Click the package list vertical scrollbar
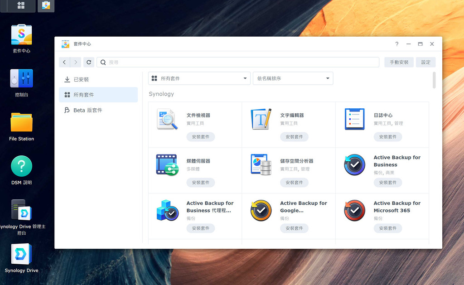Viewport: 464px width, 285px height. coord(434,80)
